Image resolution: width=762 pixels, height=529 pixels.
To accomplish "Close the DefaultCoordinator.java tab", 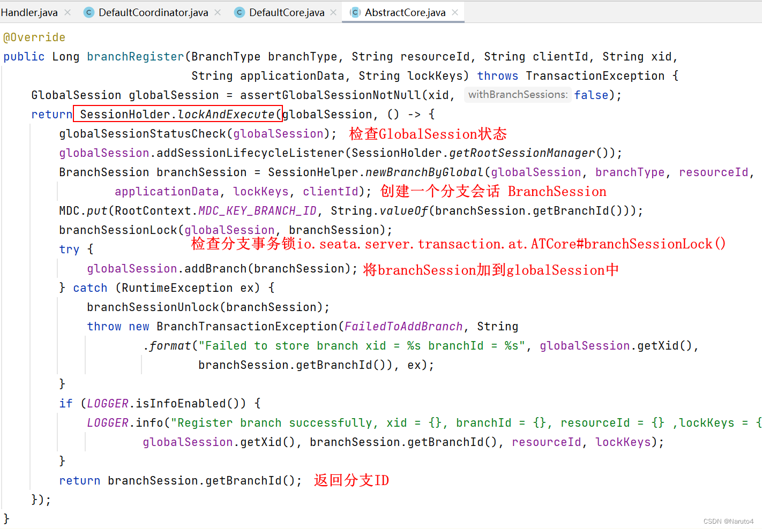I will [x=218, y=12].
